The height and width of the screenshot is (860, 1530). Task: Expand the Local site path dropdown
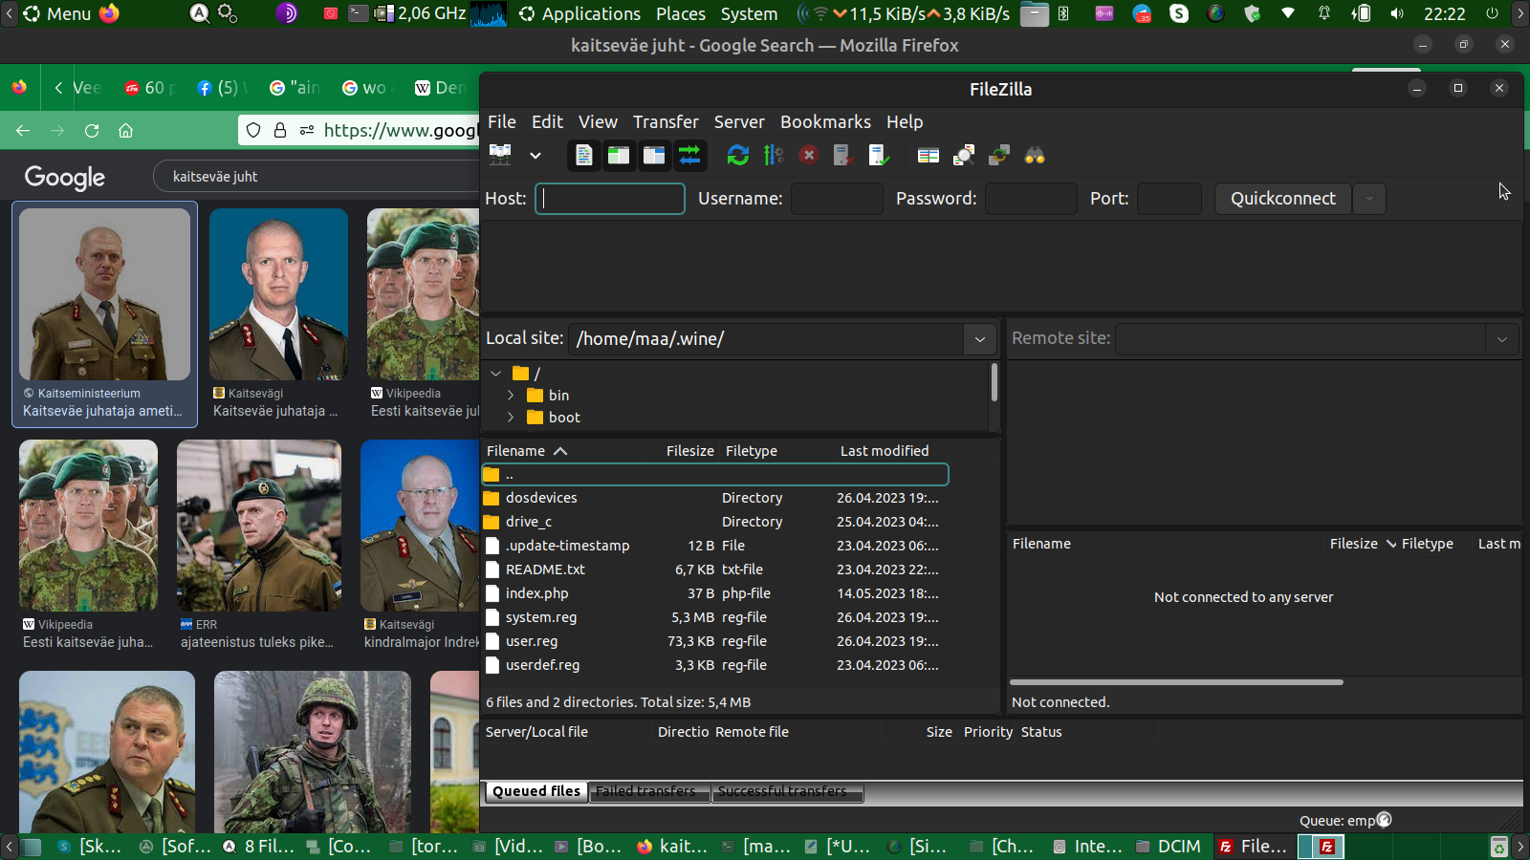click(979, 339)
